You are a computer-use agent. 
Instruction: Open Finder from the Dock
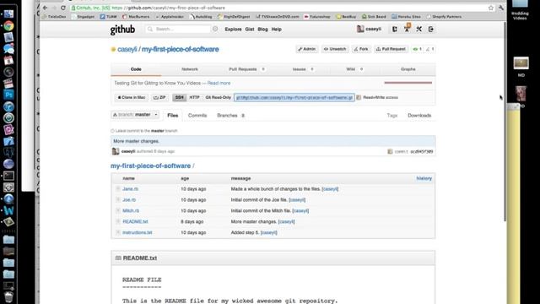click(8, 14)
